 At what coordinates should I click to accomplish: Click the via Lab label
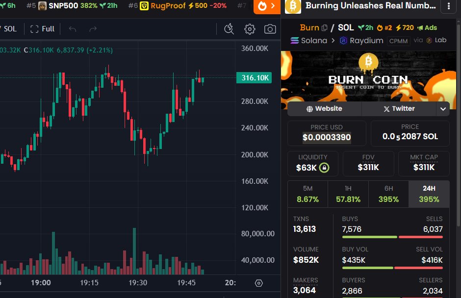click(x=430, y=40)
